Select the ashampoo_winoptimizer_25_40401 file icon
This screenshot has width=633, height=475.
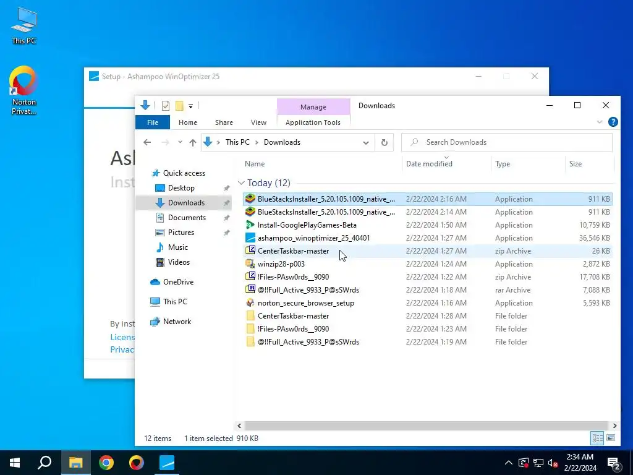click(x=250, y=238)
